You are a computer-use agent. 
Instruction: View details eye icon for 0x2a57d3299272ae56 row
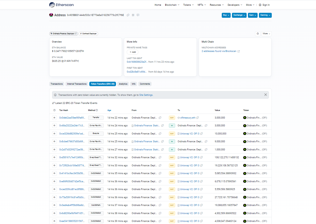[x=54, y=150]
